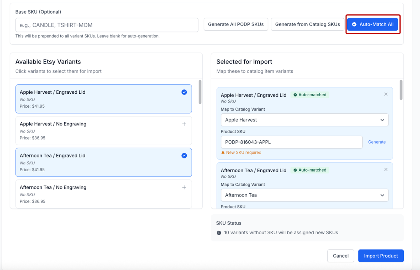Click the Auto-Match All button
420x270 pixels.
tap(372, 24)
